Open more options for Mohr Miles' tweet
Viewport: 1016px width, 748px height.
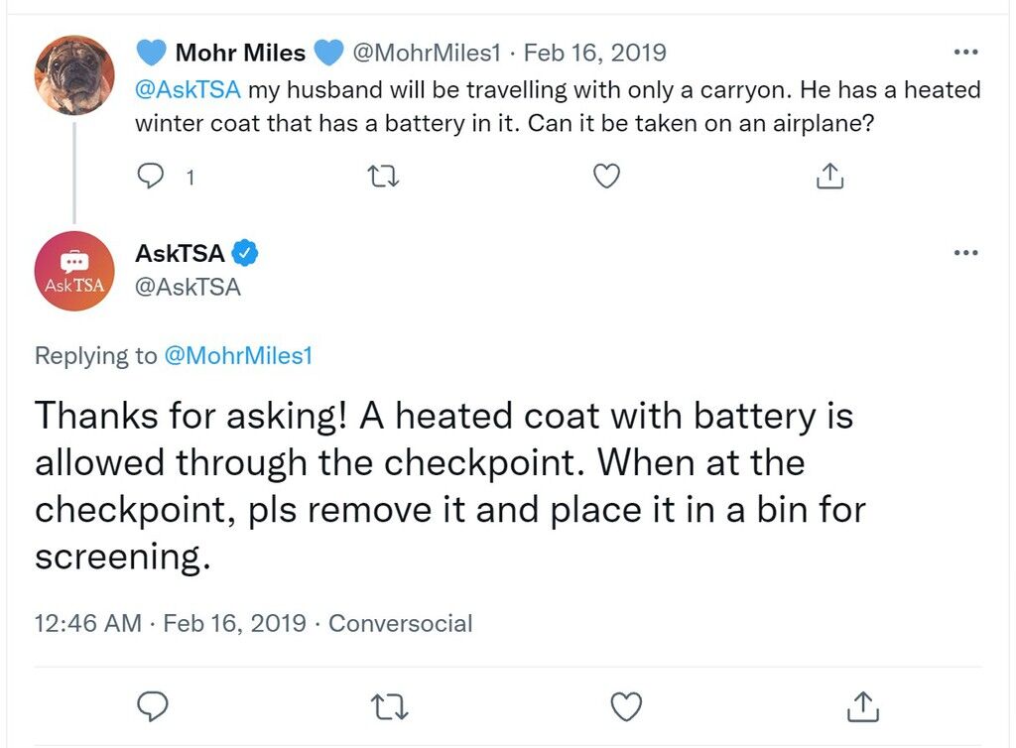(965, 52)
